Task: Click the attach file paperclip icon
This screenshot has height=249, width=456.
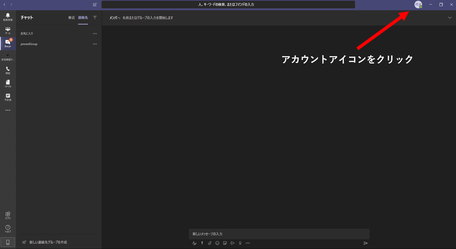Action: (210, 243)
